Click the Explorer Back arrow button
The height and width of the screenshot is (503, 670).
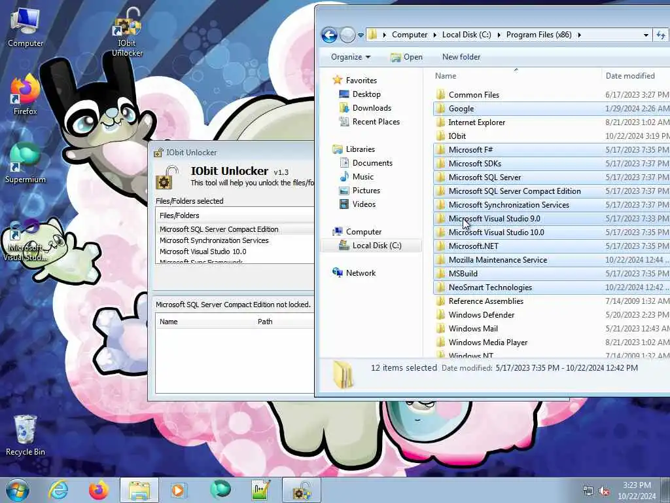coord(330,35)
